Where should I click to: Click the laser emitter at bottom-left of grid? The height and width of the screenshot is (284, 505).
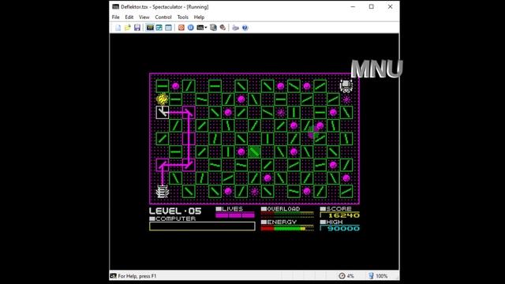click(163, 191)
